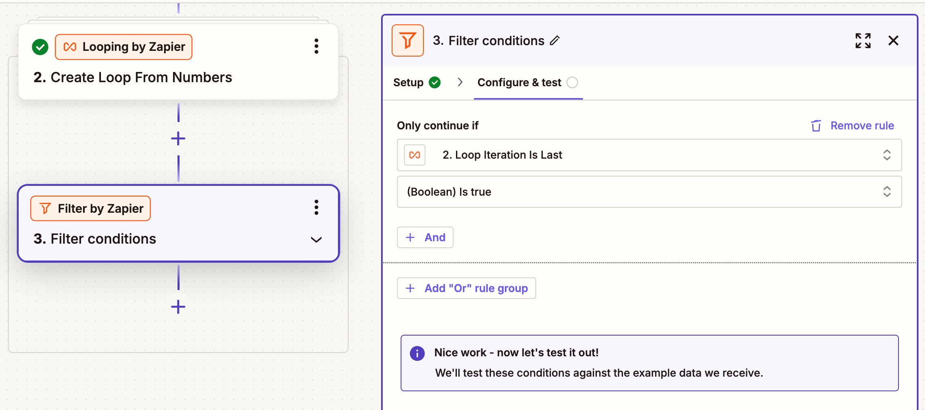Close the Filter conditions panel
This screenshot has width=925, height=410.
click(x=893, y=41)
